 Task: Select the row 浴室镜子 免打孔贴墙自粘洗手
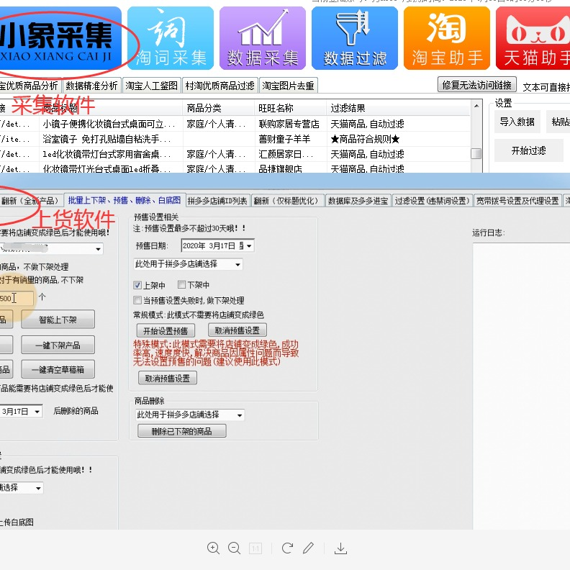[235, 139]
